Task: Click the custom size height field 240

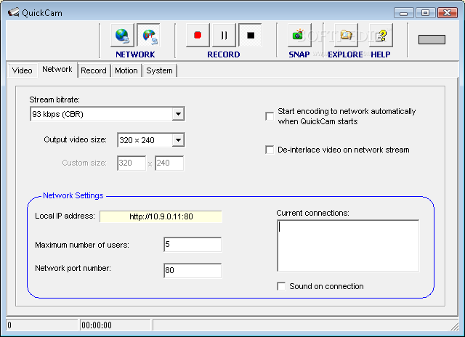Action: point(169,163)
